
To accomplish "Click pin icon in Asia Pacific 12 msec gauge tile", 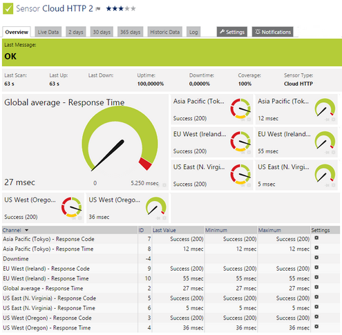I will [x=327, y=119].
